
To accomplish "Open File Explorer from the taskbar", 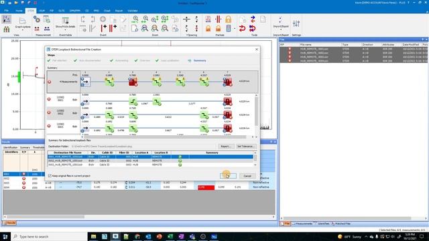I will [94, 236].
